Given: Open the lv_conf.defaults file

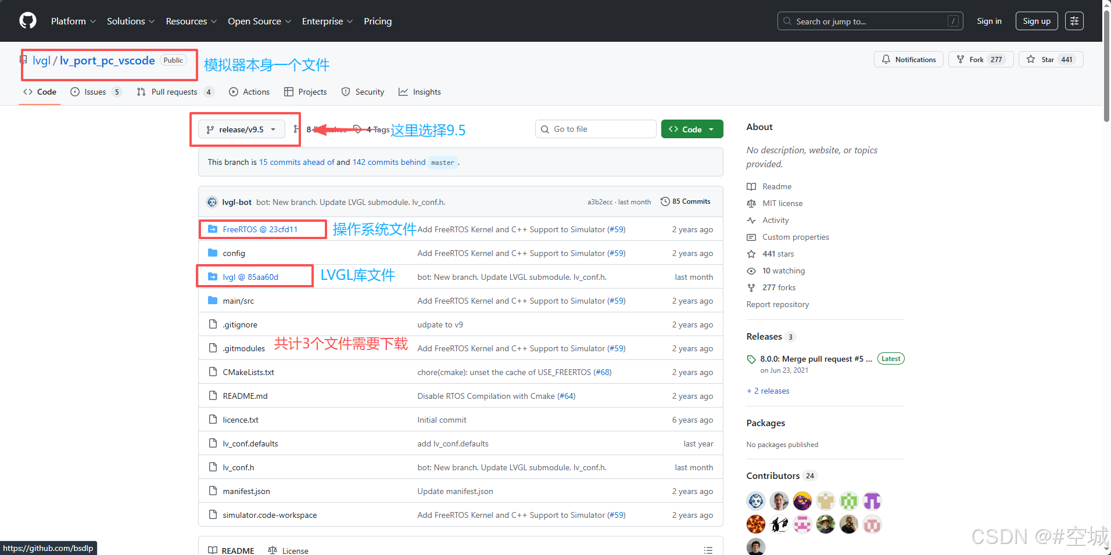Looking at the screenshot, I should point(250,444).
